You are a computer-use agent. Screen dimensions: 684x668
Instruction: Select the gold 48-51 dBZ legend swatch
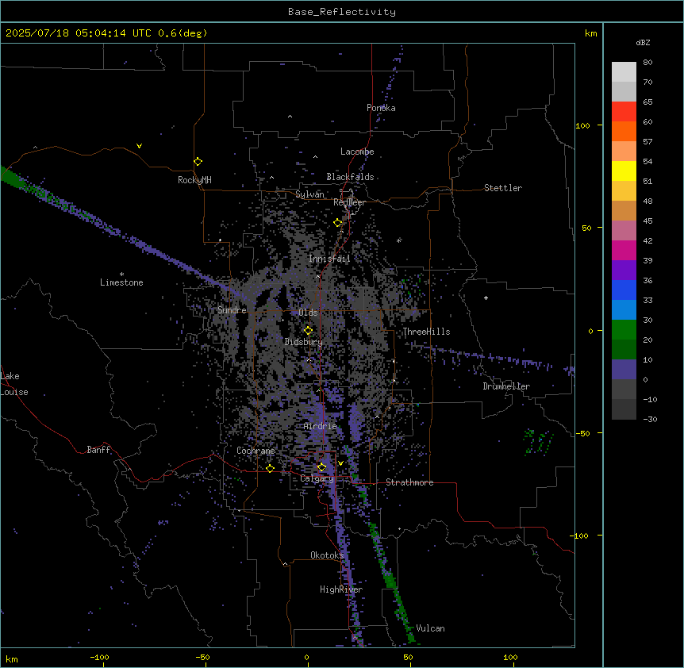pos(624,191)
